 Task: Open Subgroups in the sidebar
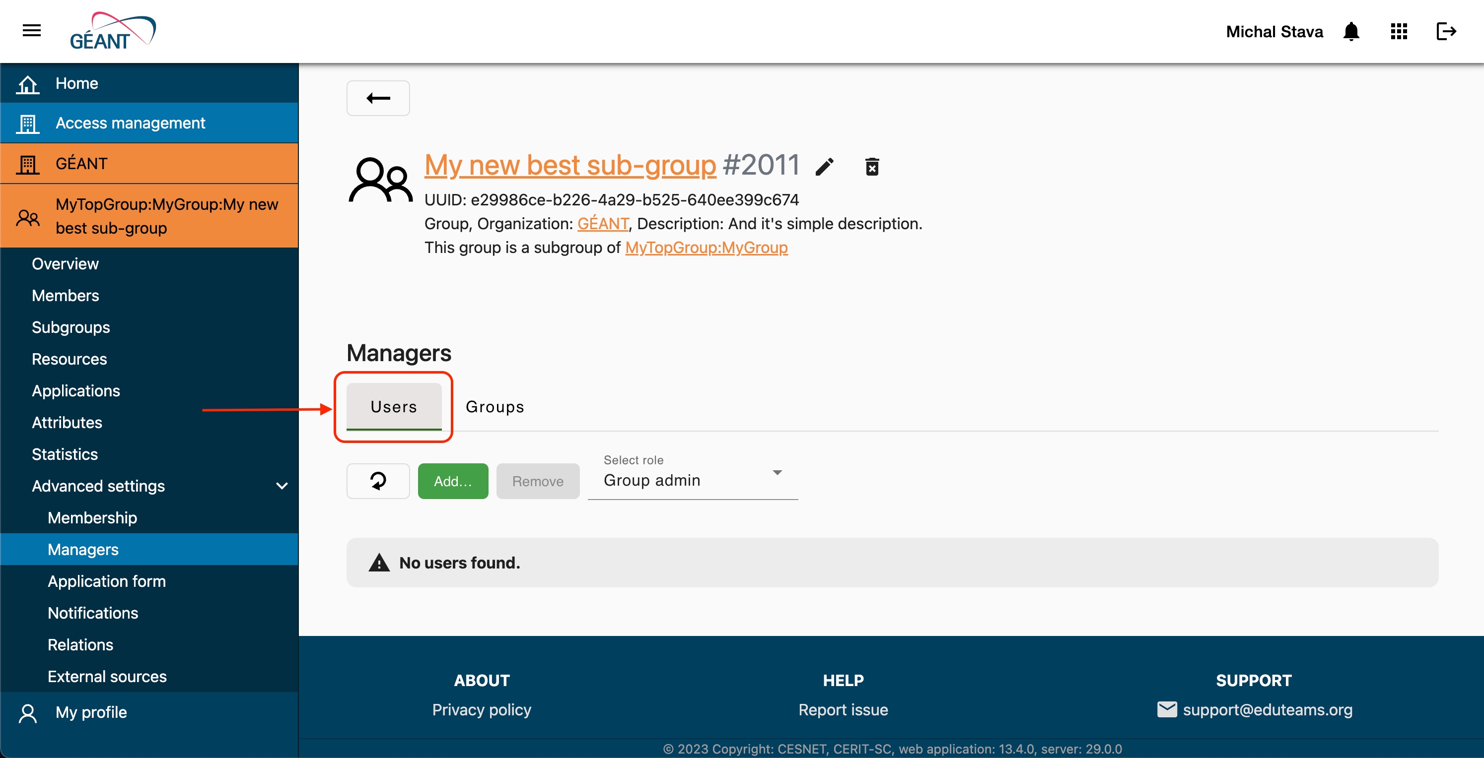pos(71,327)
